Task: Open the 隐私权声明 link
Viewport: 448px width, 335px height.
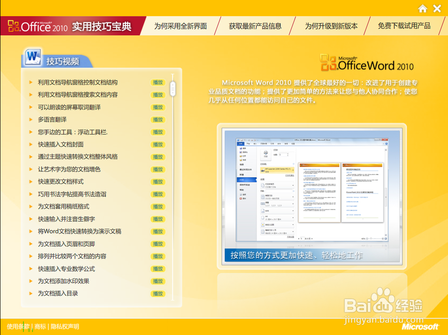Action: [x=65, y=326]
